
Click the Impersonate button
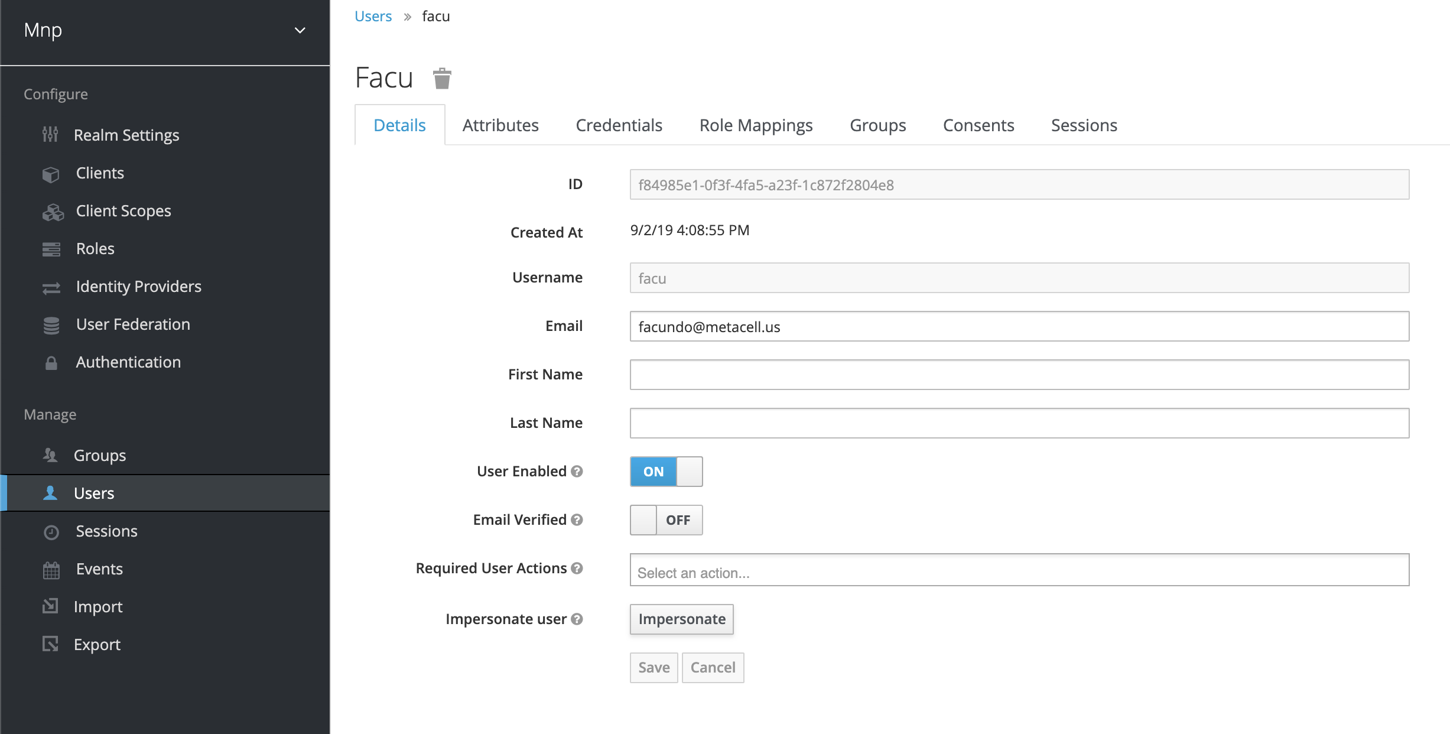click(682, 619)
